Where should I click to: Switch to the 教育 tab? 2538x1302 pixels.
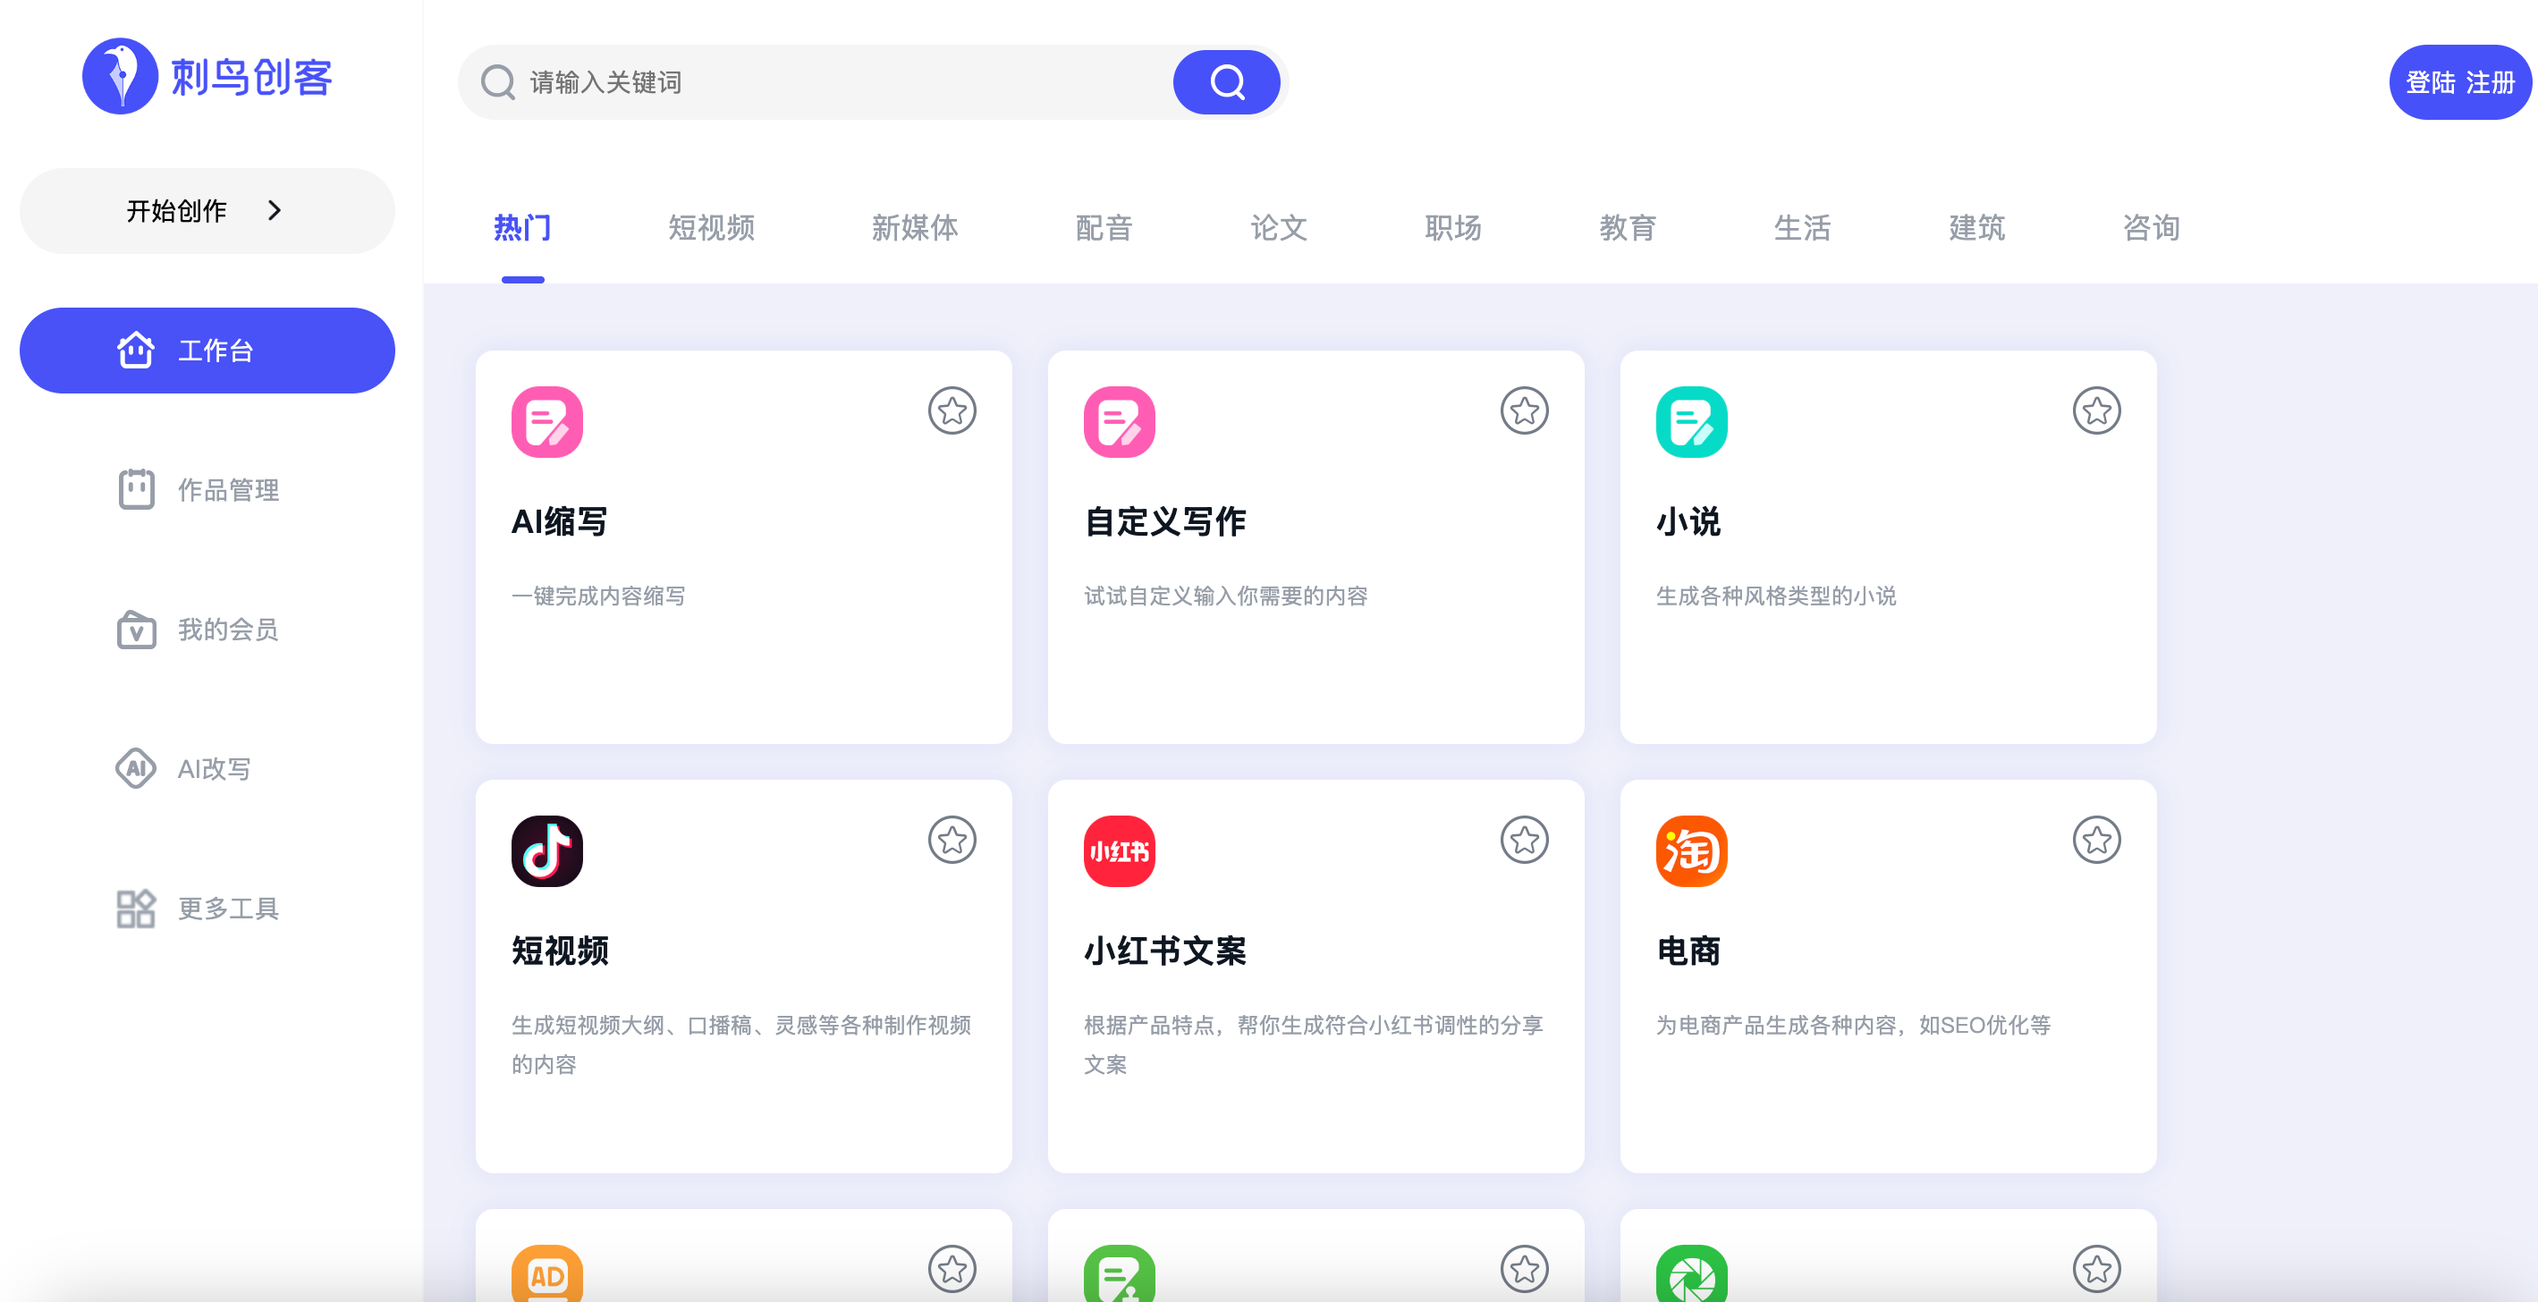click(1628, 227)
